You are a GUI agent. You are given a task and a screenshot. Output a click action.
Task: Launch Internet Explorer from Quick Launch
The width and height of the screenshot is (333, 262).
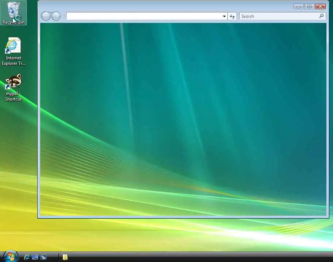pos(27,257)
